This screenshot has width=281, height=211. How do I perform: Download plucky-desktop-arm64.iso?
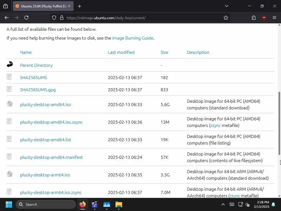(x=45, y=175)
